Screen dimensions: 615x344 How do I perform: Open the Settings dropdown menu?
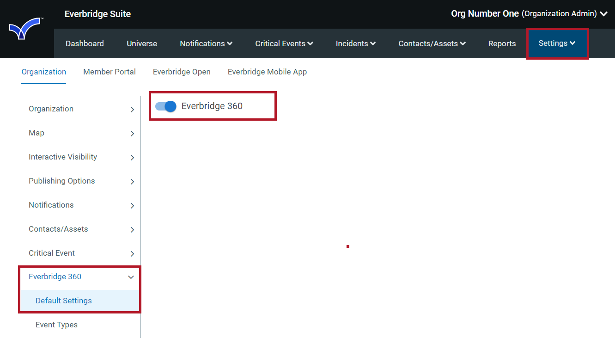click(x=557, y=43)
